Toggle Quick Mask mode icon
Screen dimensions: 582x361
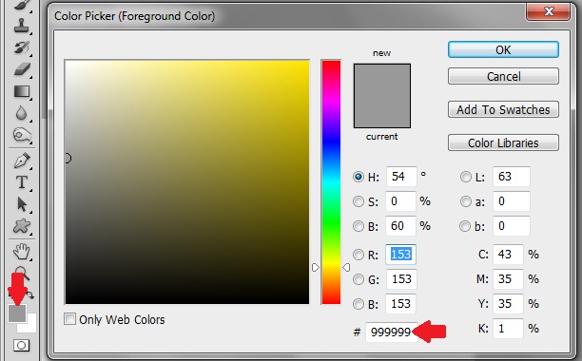tap(21, 346)
